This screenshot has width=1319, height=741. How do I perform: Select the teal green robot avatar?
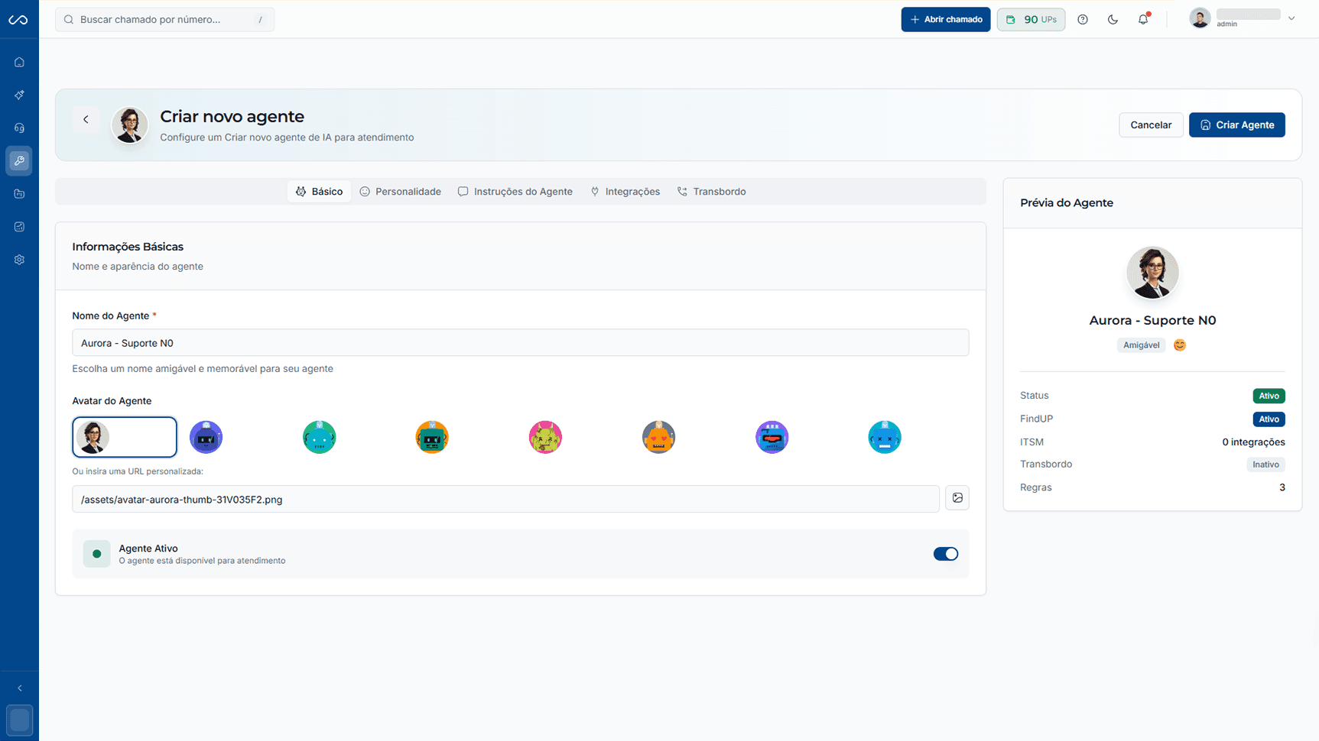tap(319, 437)
